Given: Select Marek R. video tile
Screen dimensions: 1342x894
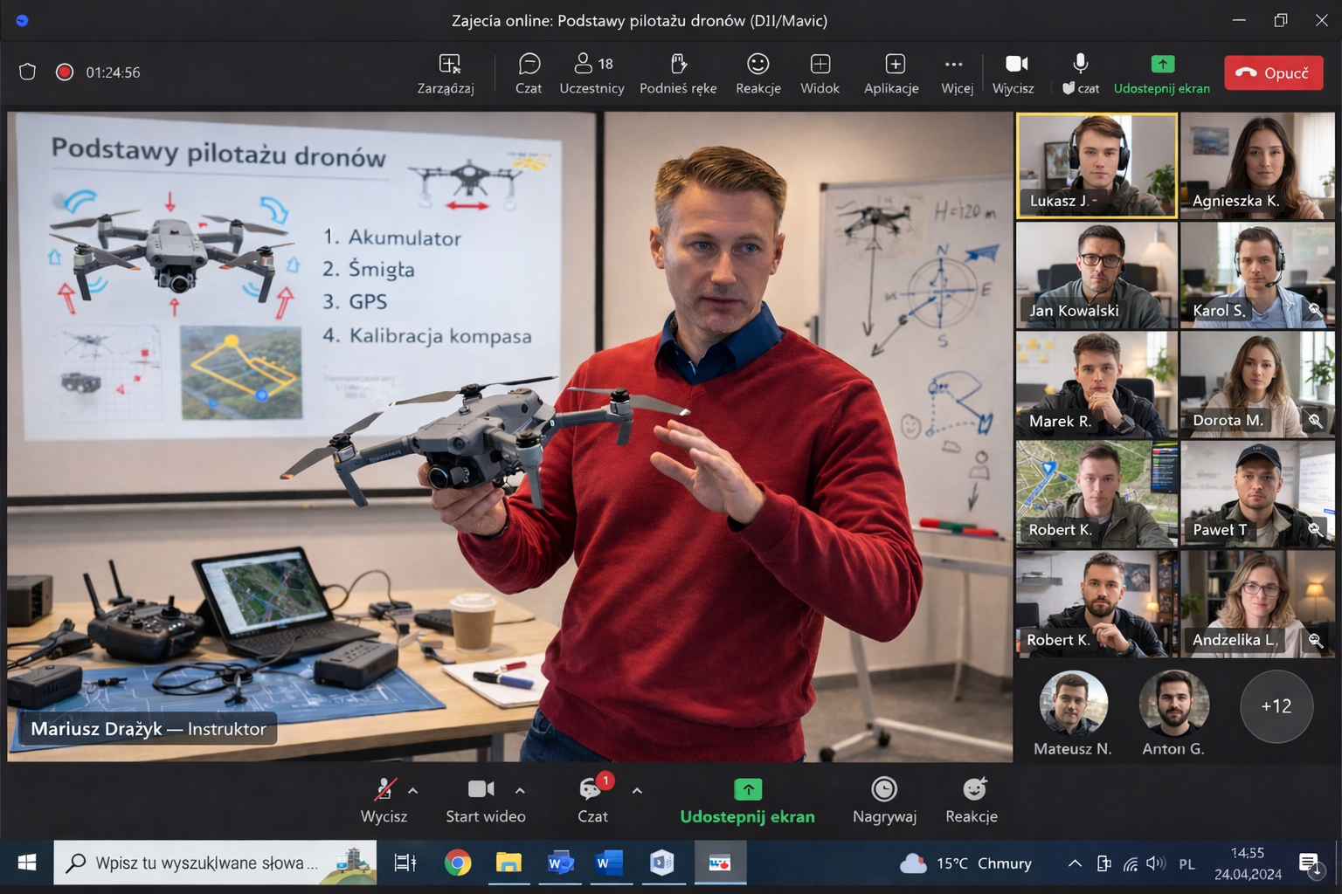Looking at the screenshot, I should 1096,385.
